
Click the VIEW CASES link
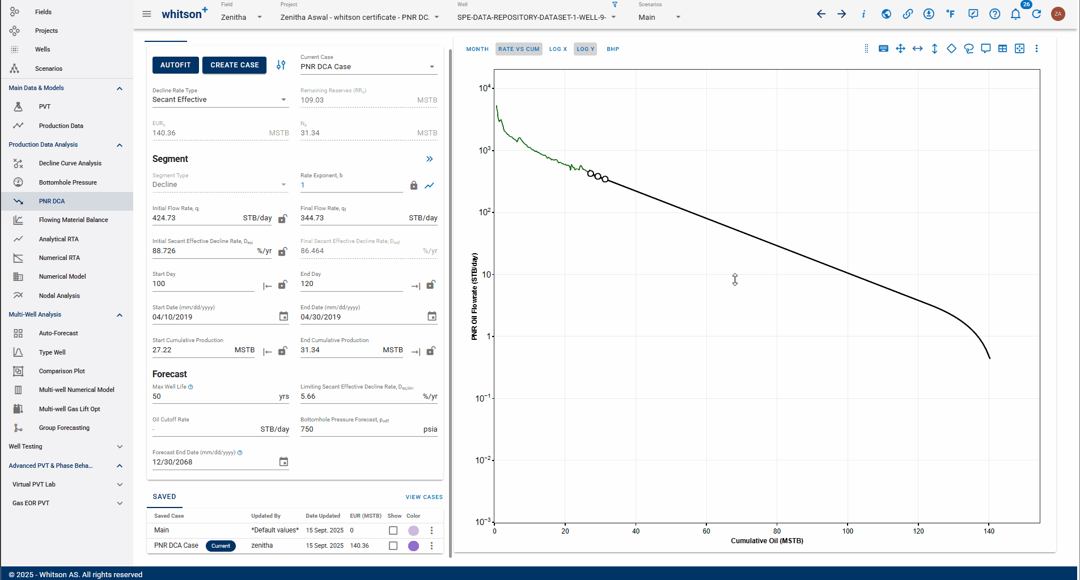[423, 497]
